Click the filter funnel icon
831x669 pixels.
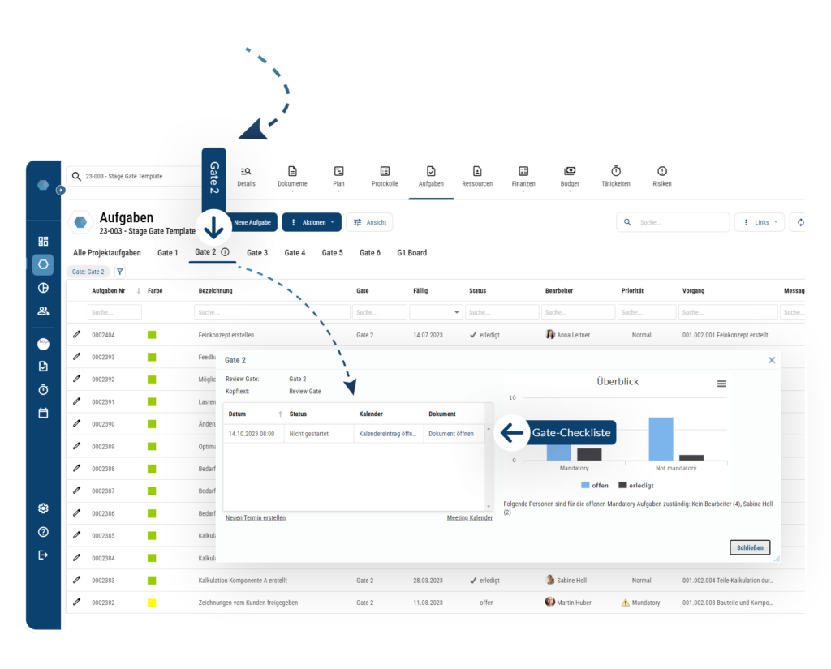120,272
